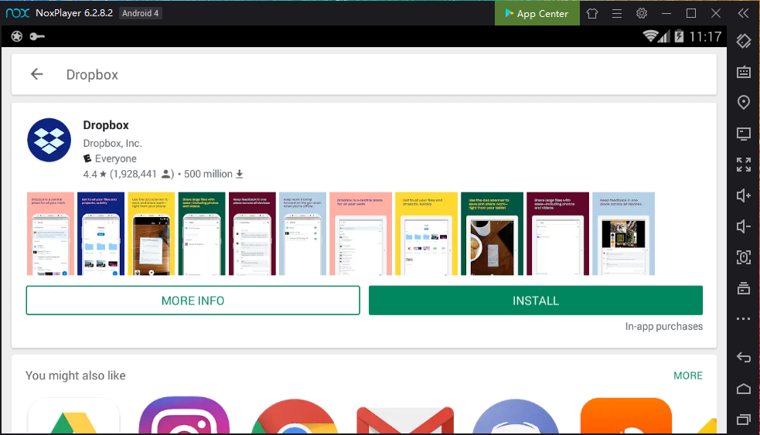The image size is (760, 435).
Task: Install the Dropbox app
Action: click(536, 301)
